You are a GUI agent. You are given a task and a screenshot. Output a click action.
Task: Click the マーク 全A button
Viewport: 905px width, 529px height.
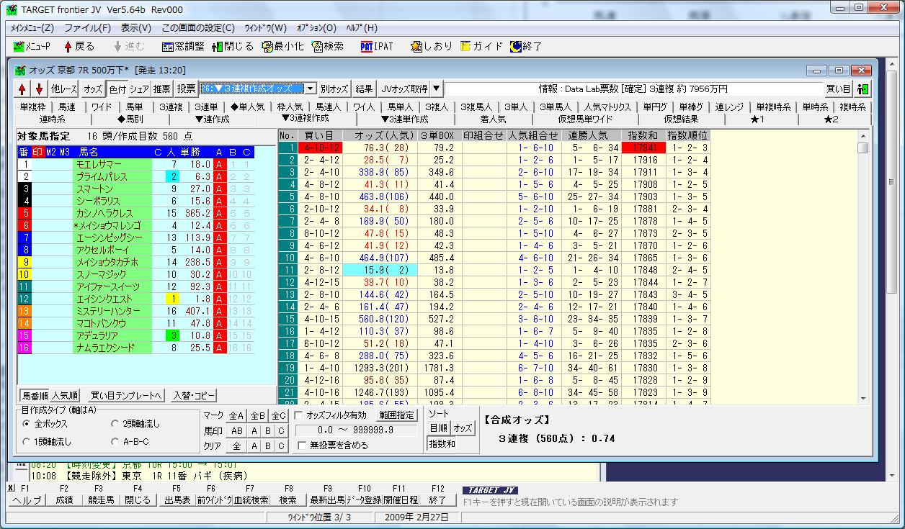click(x=236, y=415)
